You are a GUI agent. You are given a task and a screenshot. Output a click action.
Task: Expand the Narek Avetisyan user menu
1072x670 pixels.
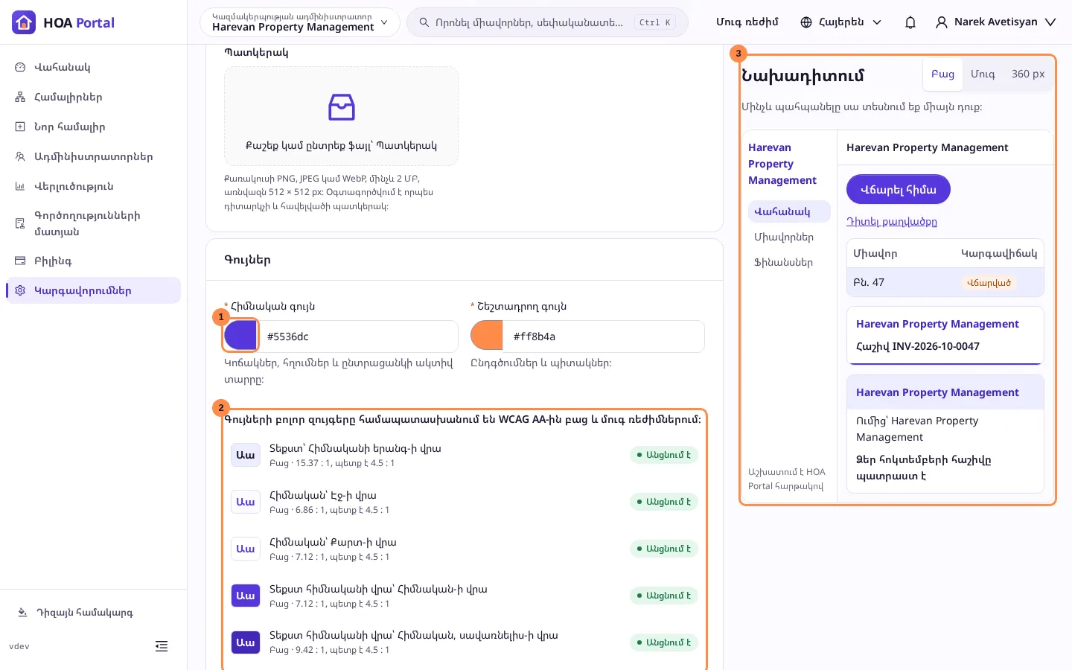996,22
